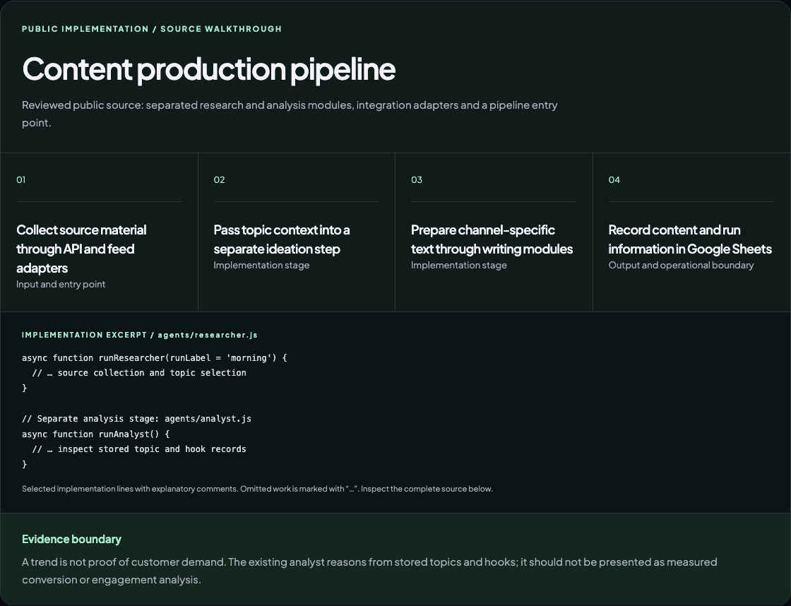791x606 pixels.
Task: Click the 'Output and operational boundary' caption
Action: pyautogui.click(x=681, y=265)
